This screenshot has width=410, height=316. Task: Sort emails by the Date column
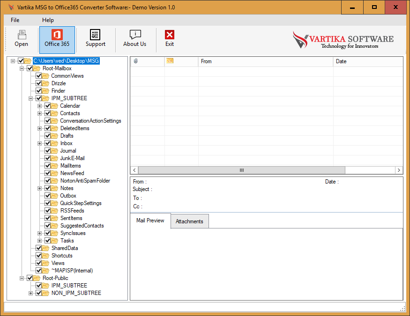(x=368, y=61)
